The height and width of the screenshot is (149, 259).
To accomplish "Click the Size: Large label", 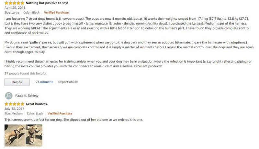I will click(12, 13).
